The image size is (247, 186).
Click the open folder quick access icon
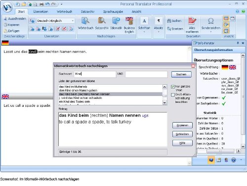[24, 4]
